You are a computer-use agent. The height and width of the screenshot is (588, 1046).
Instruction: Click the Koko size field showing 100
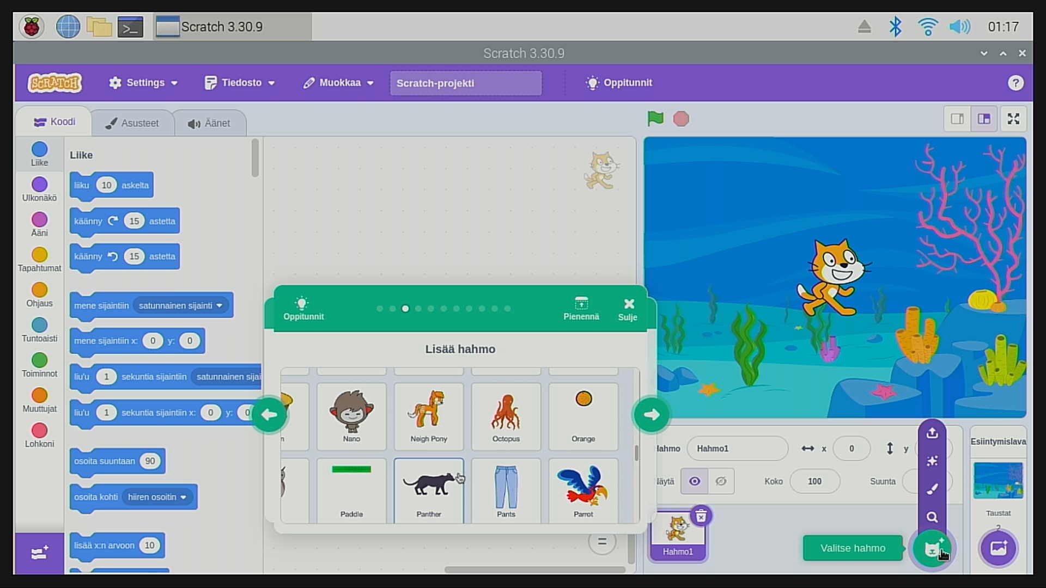point(814,481)
